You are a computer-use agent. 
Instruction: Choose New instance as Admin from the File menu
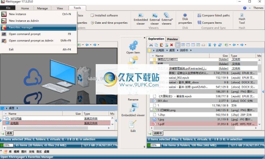[x=39, y=21]
